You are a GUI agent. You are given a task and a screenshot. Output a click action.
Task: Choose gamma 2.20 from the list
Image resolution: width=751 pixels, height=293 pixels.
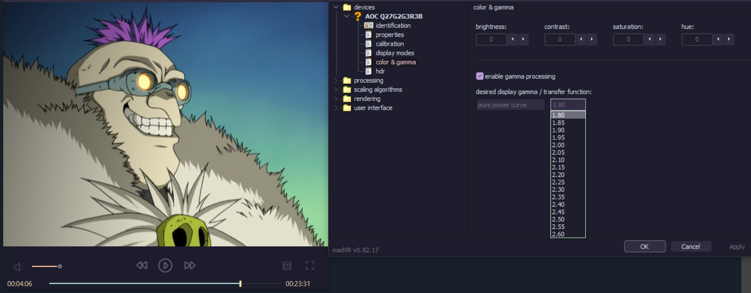tap(568, 175)
